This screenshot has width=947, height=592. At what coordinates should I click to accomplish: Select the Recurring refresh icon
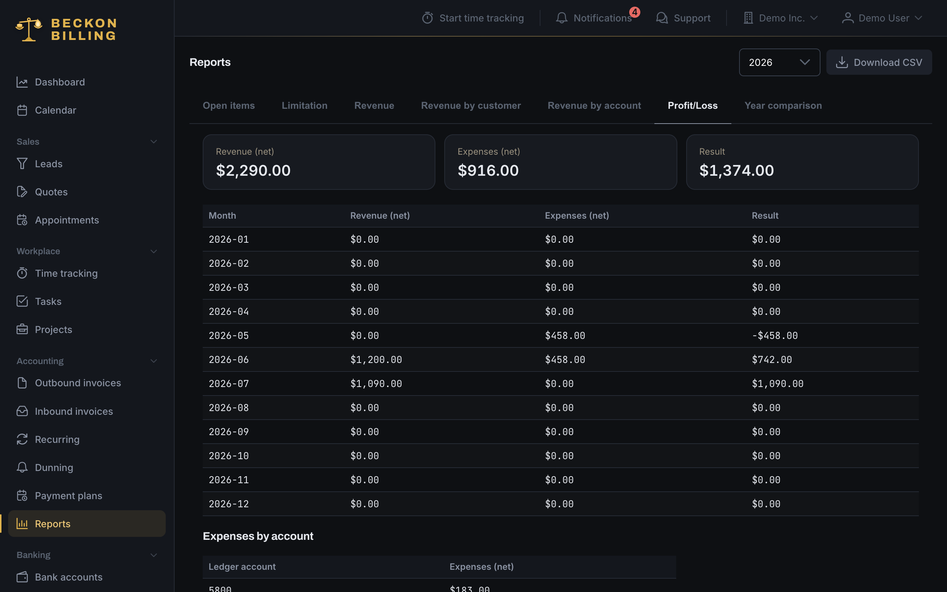(22, 439)
